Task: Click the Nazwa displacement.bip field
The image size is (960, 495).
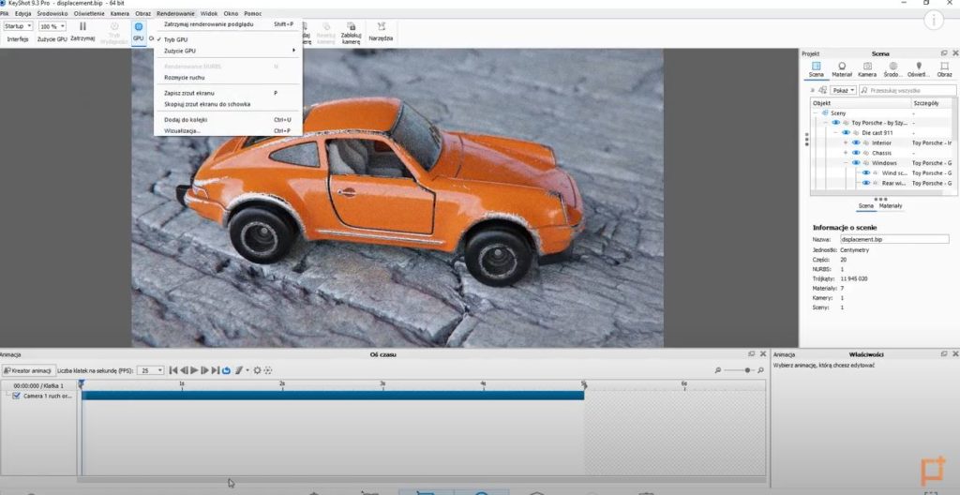Action: point(893,239)
